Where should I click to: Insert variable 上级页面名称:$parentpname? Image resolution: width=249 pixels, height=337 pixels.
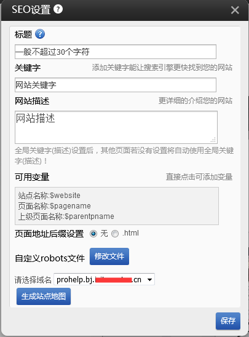click(66, 216)
